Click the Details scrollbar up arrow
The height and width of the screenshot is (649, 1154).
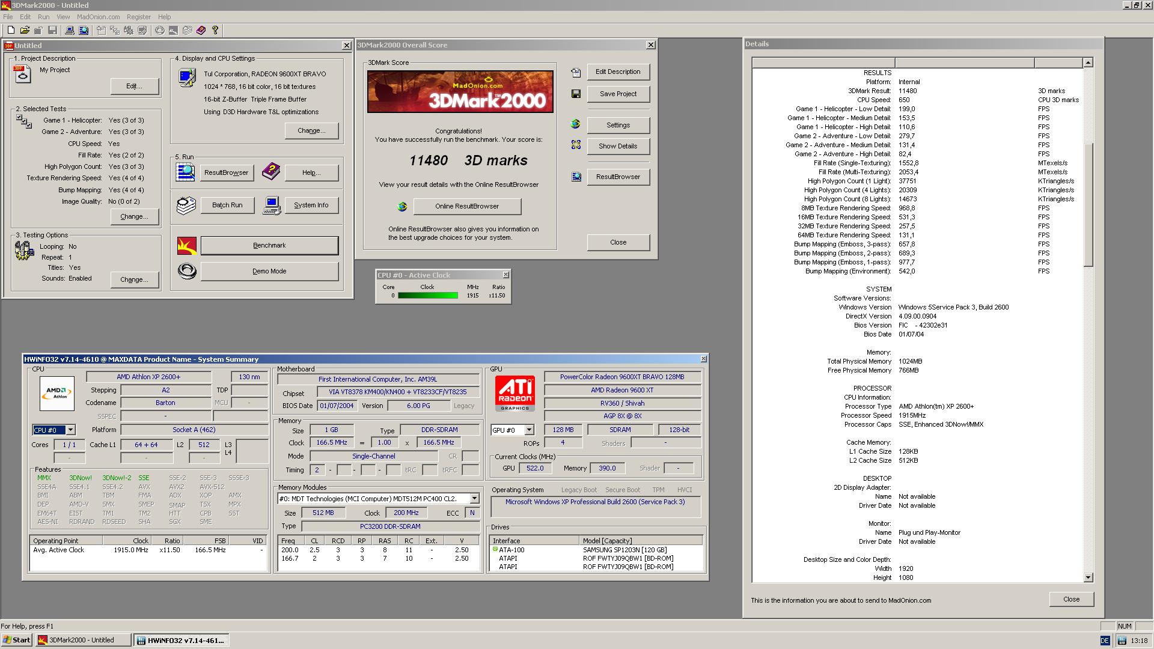1088,62
